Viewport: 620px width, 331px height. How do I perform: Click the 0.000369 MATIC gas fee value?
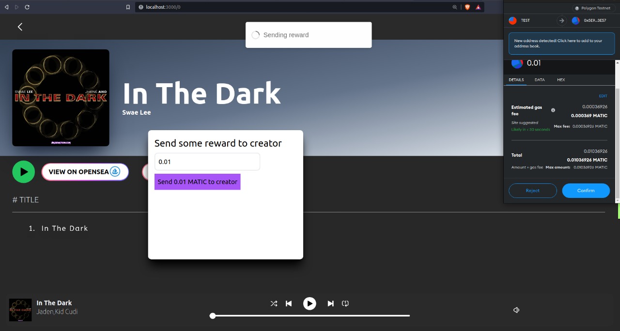(589, 116)
